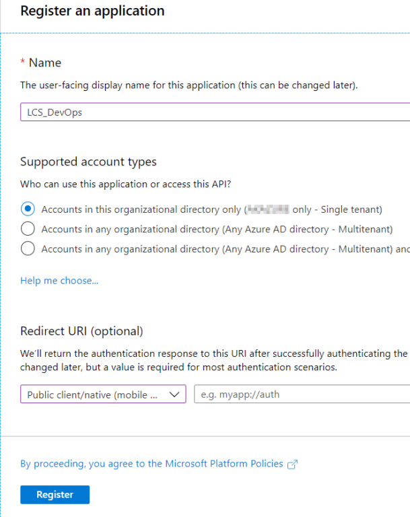This screenshot has height=517, width=410.
Task: Choose the third account type radio option
Action: click(28, 248)
